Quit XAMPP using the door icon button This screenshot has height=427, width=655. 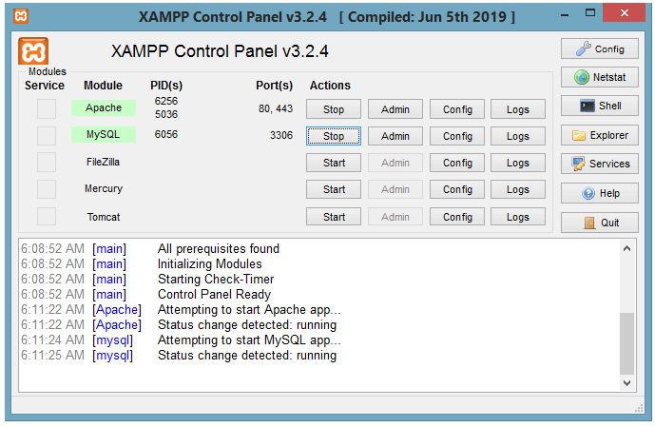coord(600,223)
